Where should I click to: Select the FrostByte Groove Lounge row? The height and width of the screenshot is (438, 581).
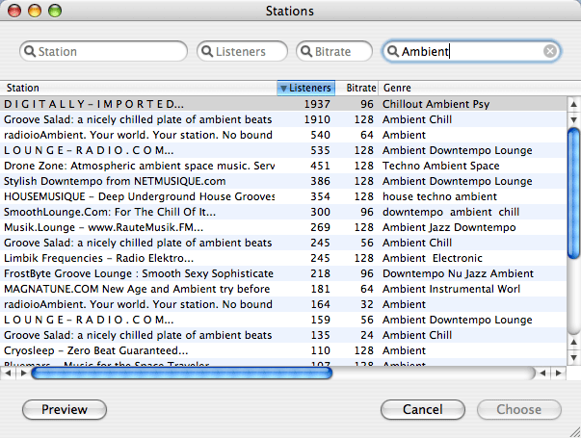click(283, 273)
